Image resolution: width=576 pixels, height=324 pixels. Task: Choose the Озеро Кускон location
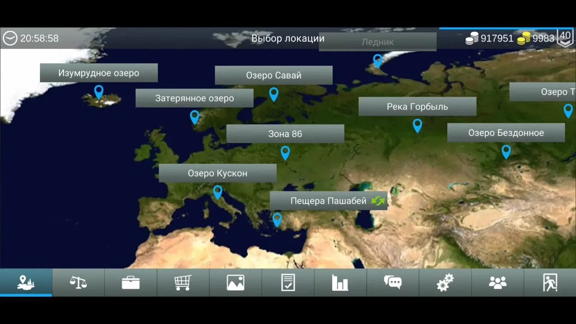coord(217,173)
